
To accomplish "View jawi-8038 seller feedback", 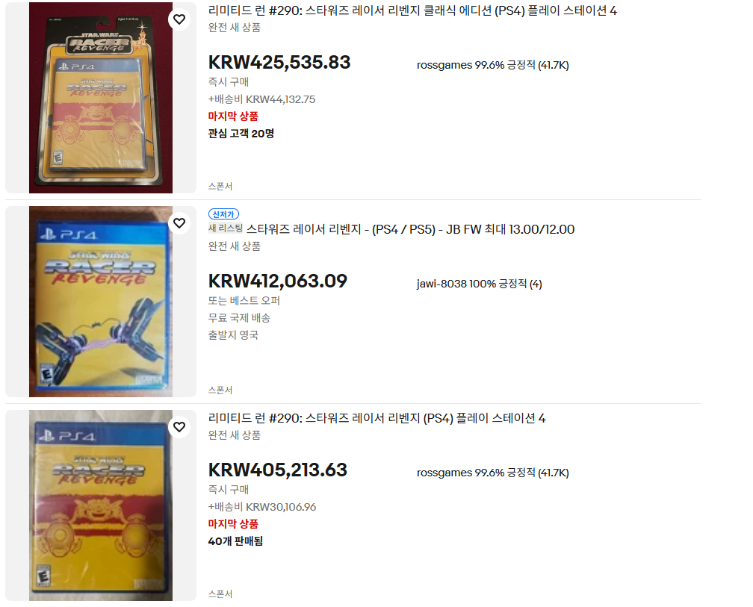I will coord(480,284).
